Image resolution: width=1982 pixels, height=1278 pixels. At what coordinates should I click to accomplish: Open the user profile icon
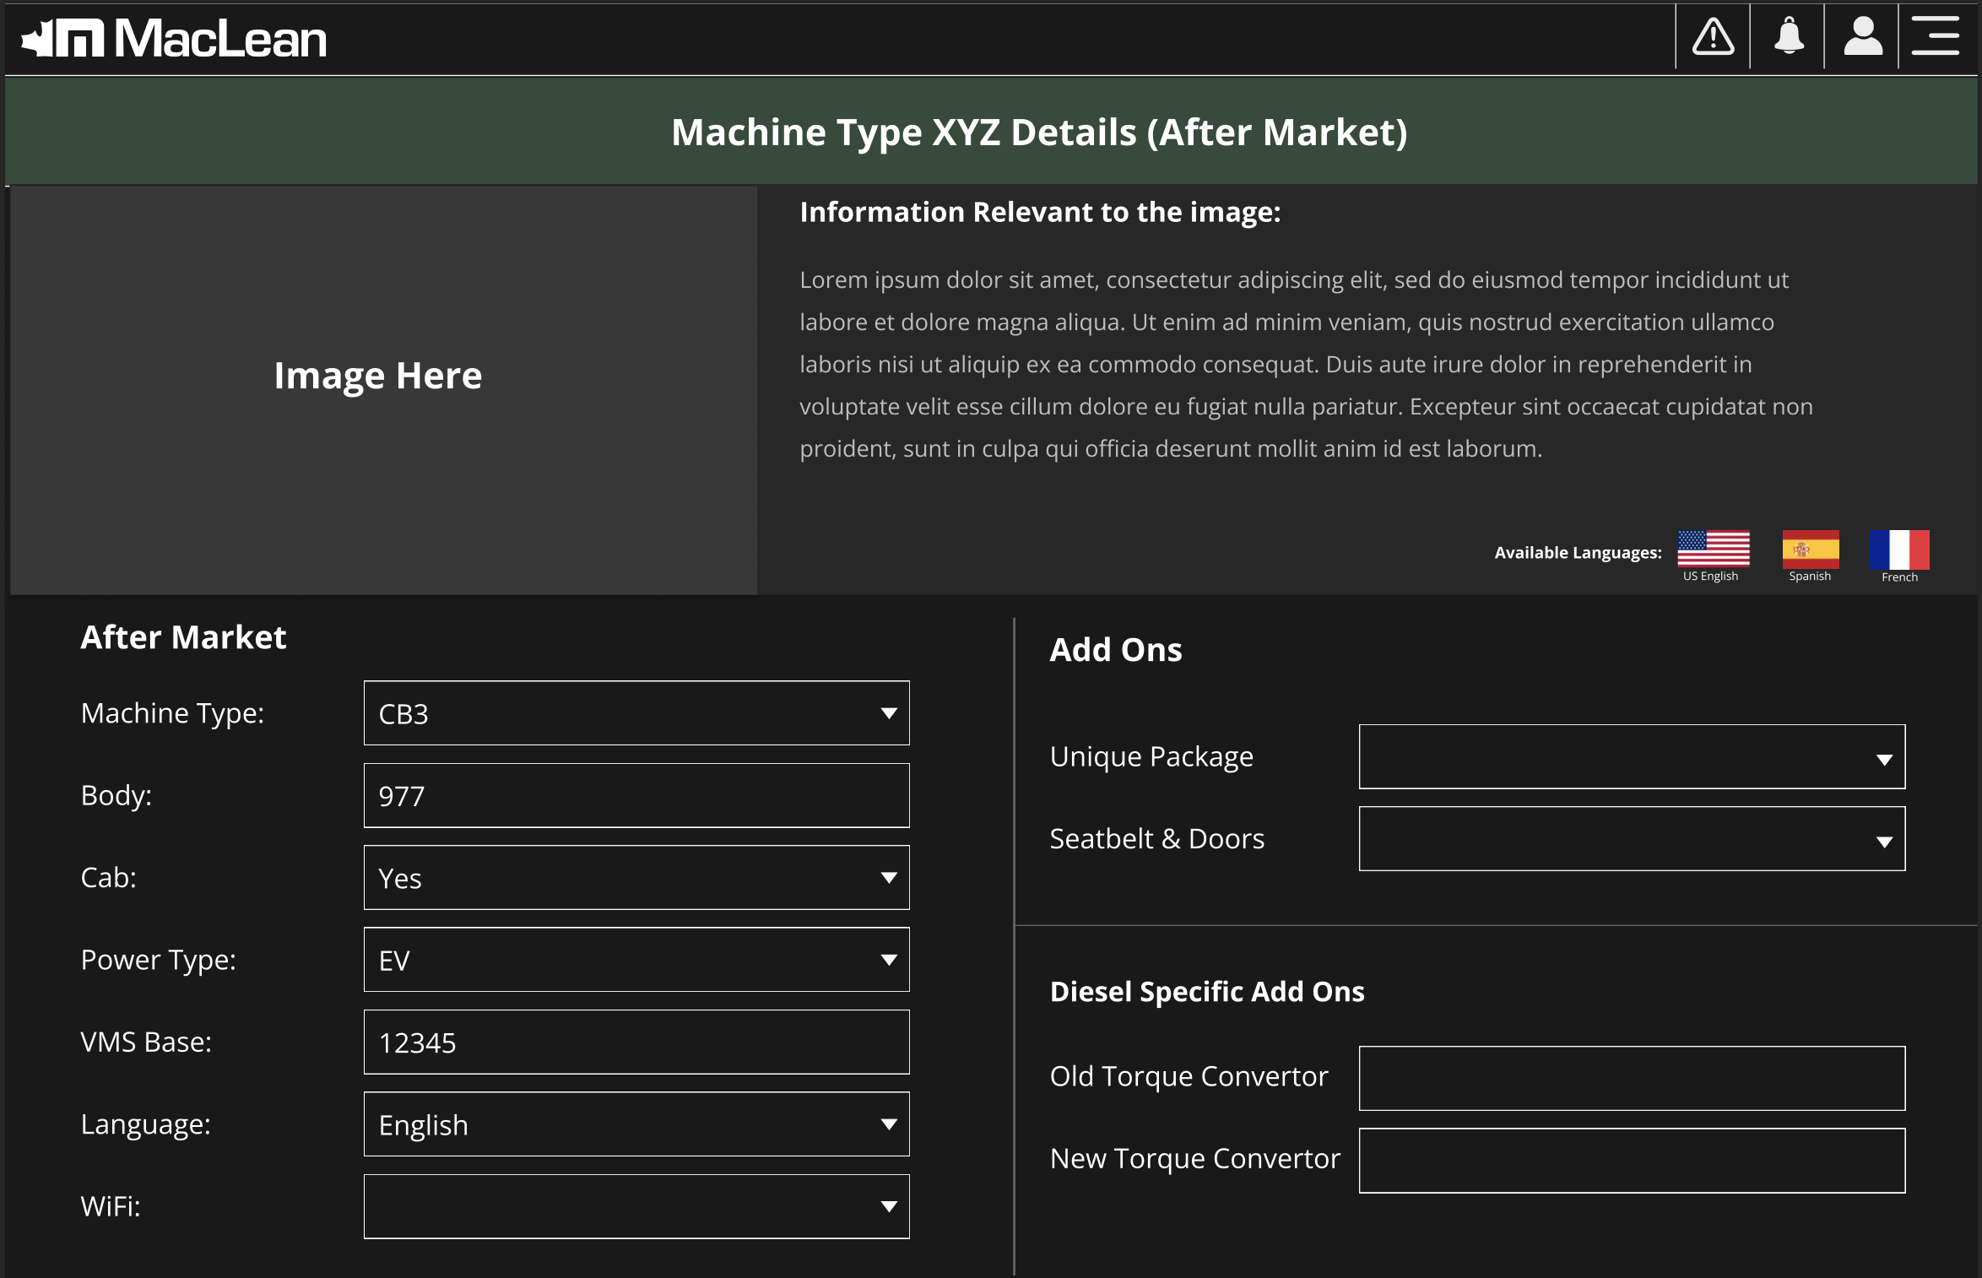1862,37
